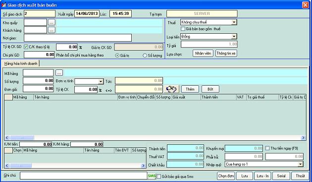Click Chọn column header in promotion grid
This screenshot has height=182, width=312.
click(x=17, y=150)
